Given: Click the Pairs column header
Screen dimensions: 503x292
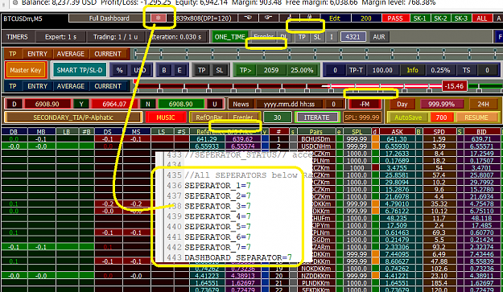Looking at the screenshot, I should [316, 132].
